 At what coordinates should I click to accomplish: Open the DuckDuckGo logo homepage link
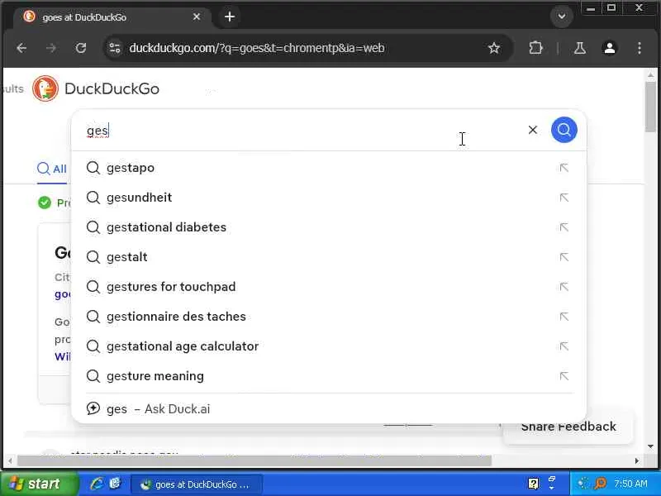[96, 88]
